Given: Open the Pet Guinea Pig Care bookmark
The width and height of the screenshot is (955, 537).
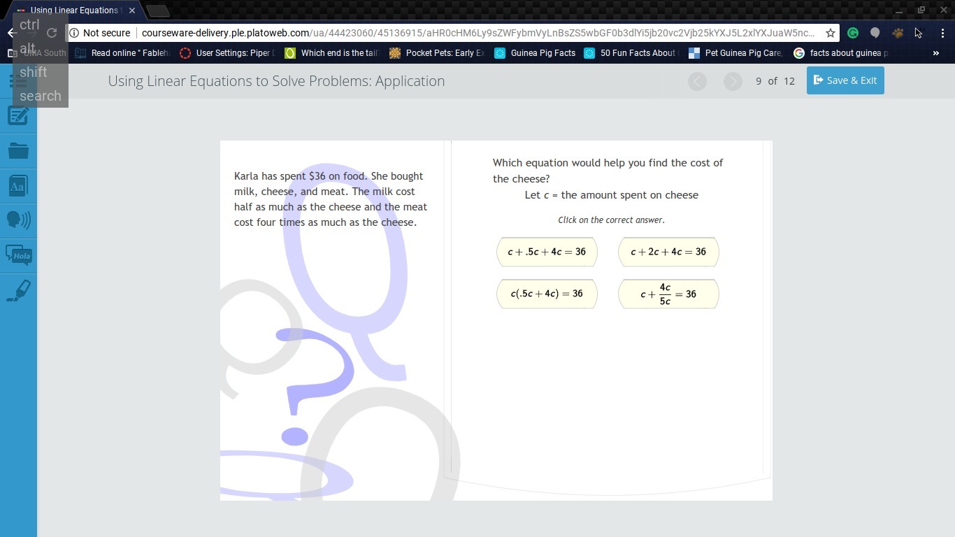Looking at the screenshot, I should [x=736, y=53].
